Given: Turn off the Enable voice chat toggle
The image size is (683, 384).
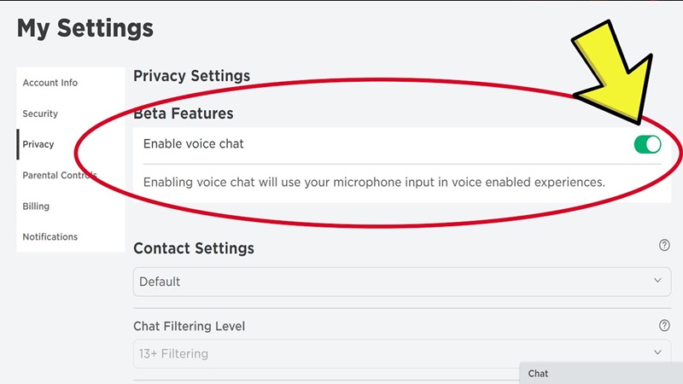Looking at the screenshot, I should [x=647, y=144].
